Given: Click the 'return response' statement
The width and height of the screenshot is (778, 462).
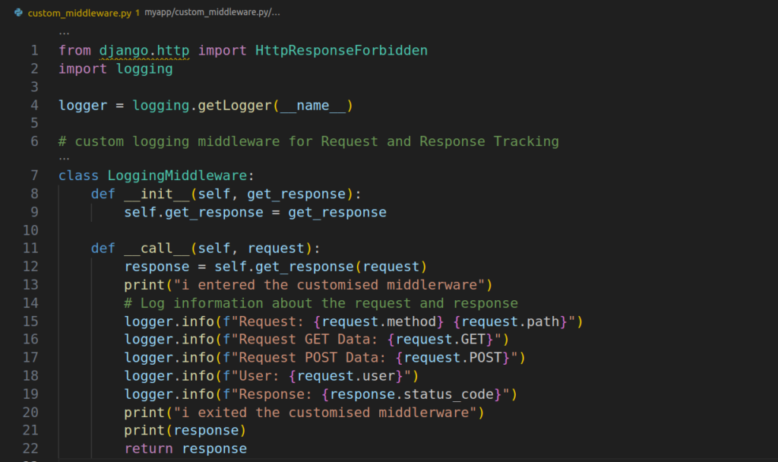Looking at the screenshot, I should point(185,448).
